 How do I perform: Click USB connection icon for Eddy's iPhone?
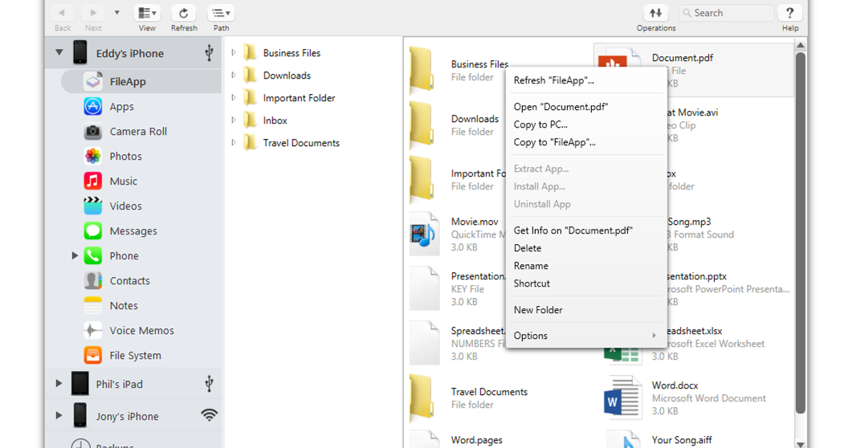pos(209,53)
